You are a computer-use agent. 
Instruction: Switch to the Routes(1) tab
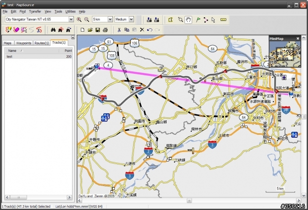[x=42, y=43]
